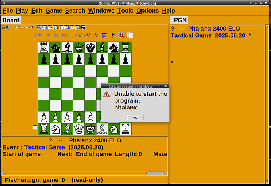Open the Edit menu

pos(37,11)
